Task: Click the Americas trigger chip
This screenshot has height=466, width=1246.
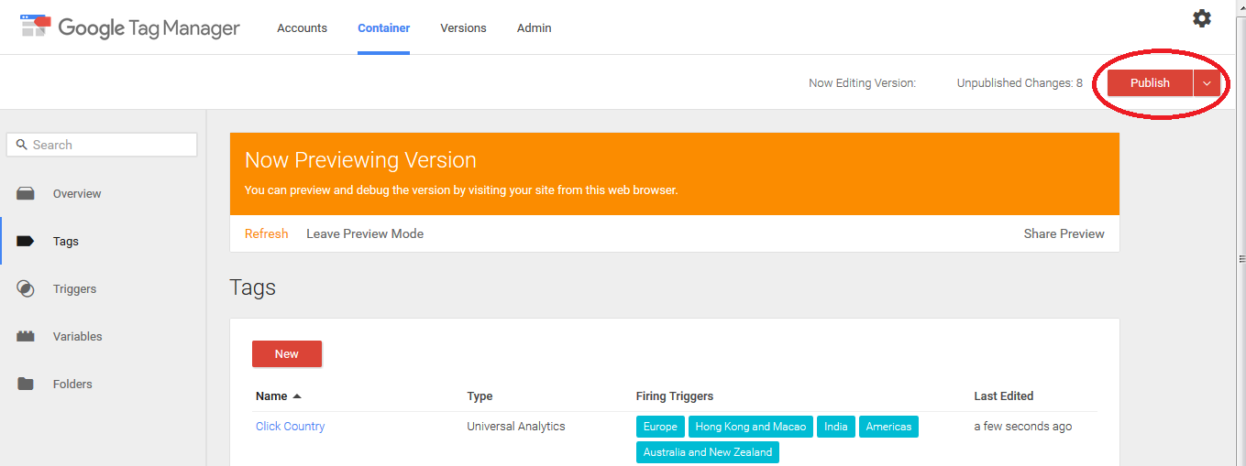Action: tap(888, 427)
